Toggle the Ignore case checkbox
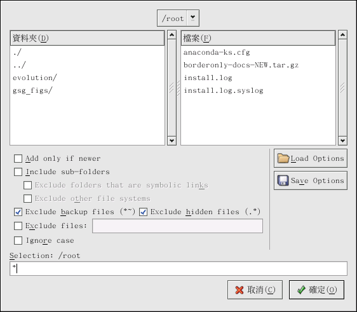Viewport: 357px width, 312px height. point(18,240)
